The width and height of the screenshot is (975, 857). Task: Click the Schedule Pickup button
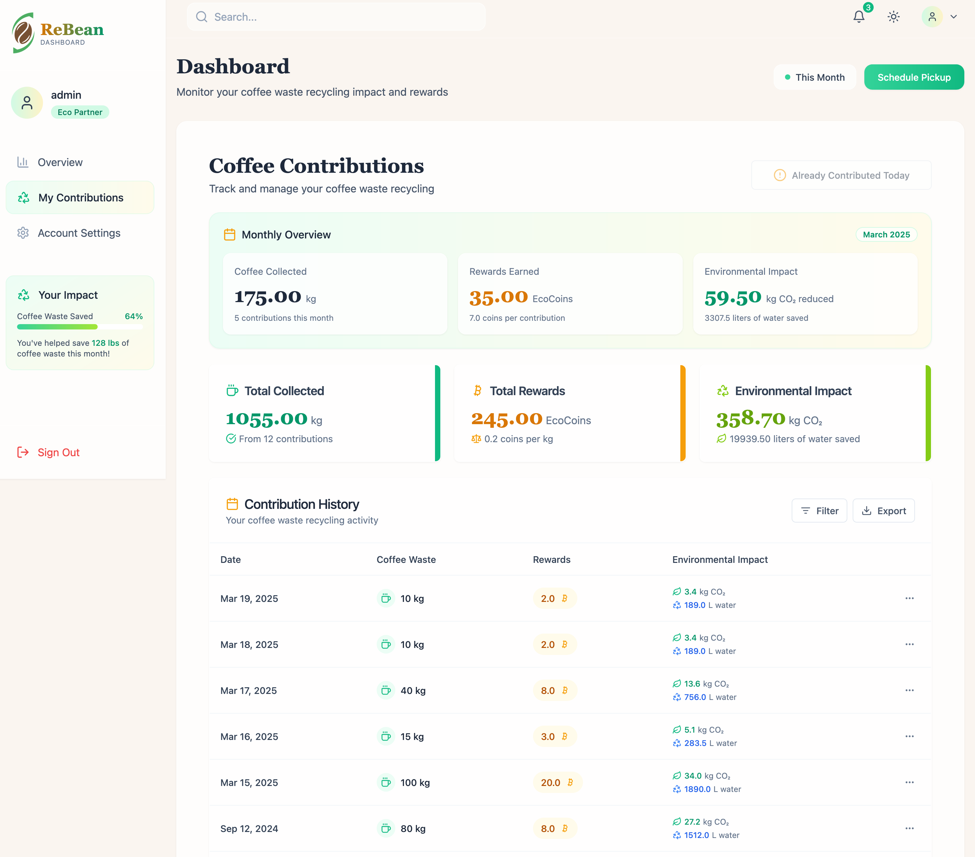click(913, 77)
